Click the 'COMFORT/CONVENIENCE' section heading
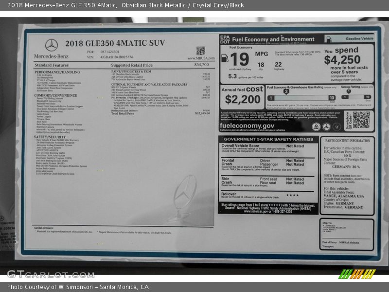The height and width of the screenshot is (292, 389). click(x=55, y=95)
